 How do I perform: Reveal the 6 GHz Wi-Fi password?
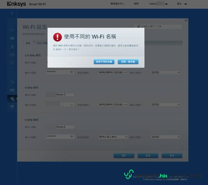[x=72, y=137]
